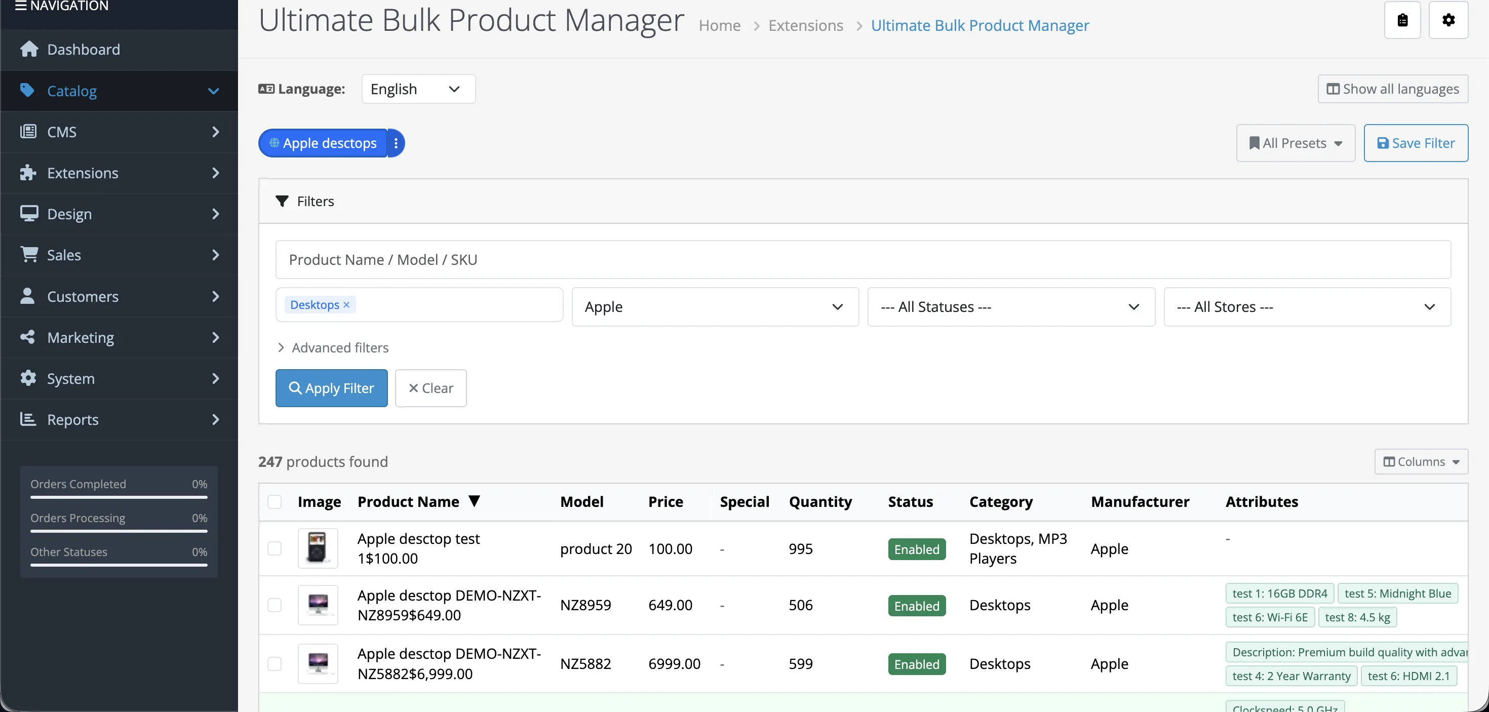Click the 'test 1: 16GB DDR4' attribute tag

(1280, 594)
